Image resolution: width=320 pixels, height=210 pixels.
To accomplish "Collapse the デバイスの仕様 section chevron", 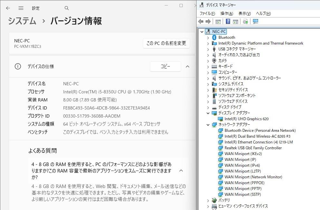I will pos(188,67).
